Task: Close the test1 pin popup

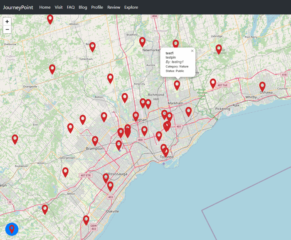Action: click(192, 51)
